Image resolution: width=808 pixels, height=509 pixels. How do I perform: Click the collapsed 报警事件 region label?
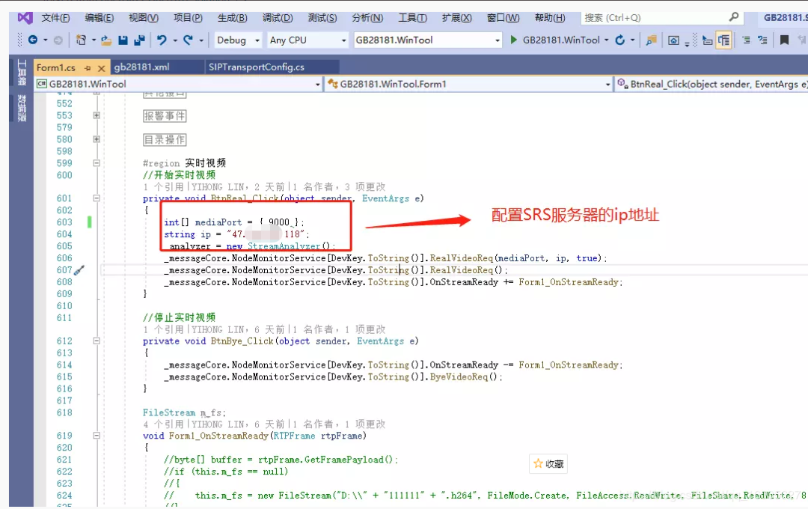click(165, 116)
